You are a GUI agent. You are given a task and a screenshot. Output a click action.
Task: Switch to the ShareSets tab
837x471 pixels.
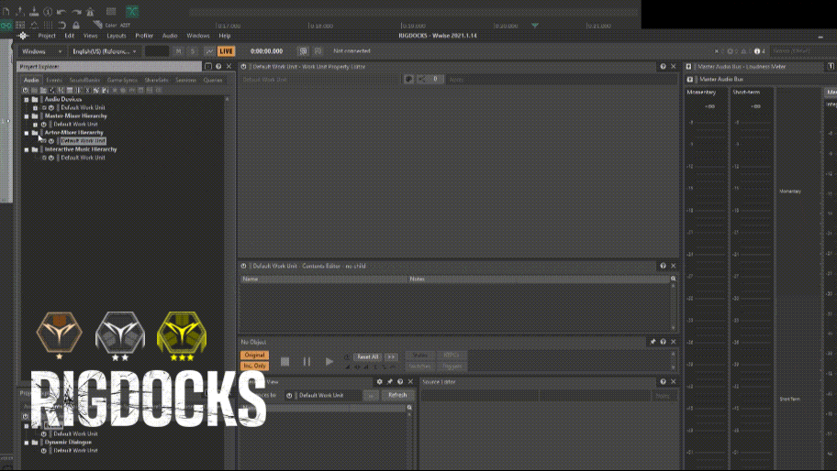[156, 80]
